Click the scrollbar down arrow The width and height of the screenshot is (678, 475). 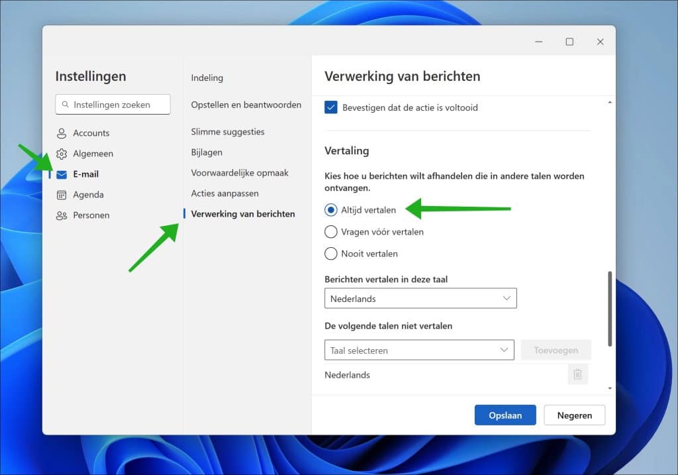click(x=610, y=388)
